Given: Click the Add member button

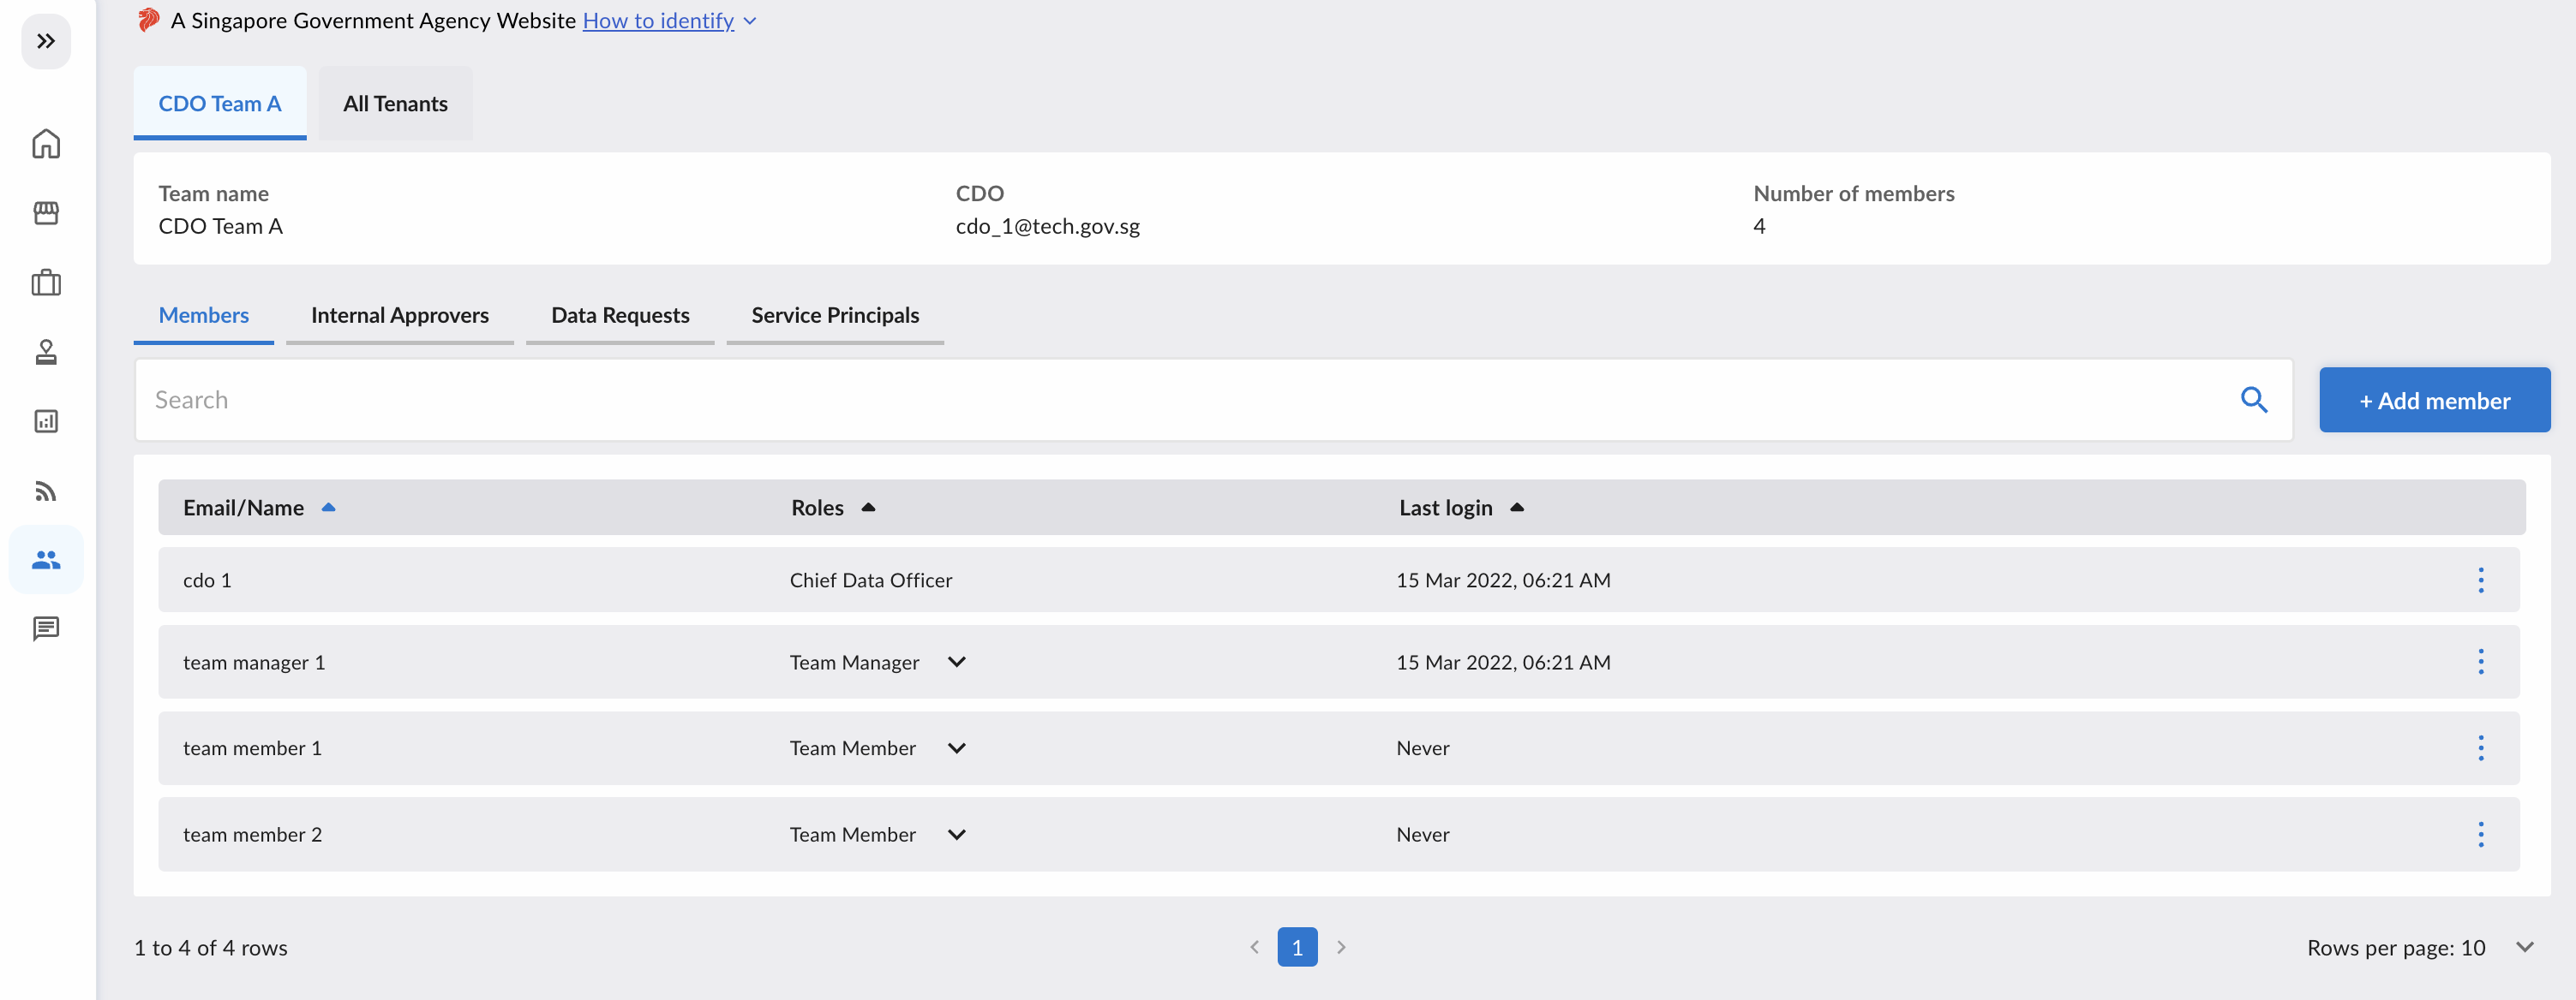Looking at the screenshot, I should click(2434, 401).
